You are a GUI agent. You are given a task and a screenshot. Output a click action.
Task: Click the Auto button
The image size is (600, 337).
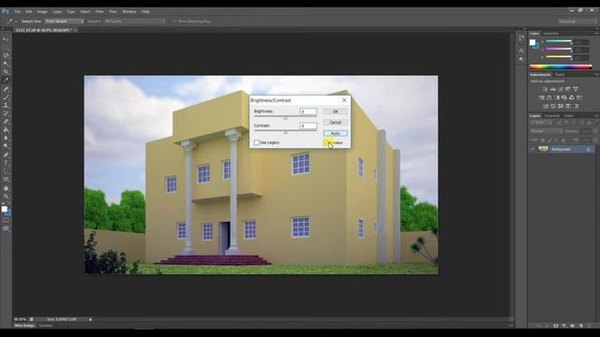(336, 133)
